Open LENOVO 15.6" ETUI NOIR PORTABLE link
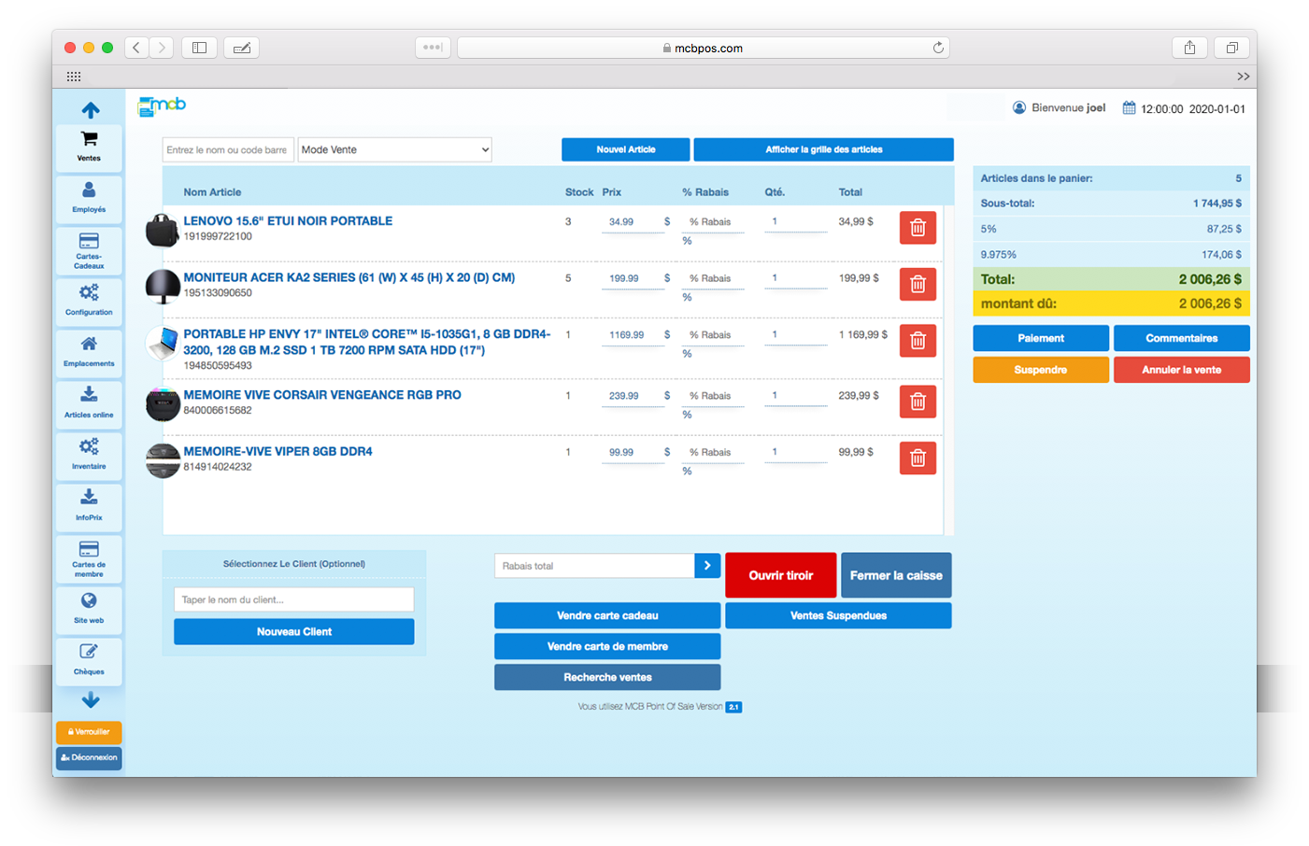This screenshot has height=846, width=1309. coord(288,221)
